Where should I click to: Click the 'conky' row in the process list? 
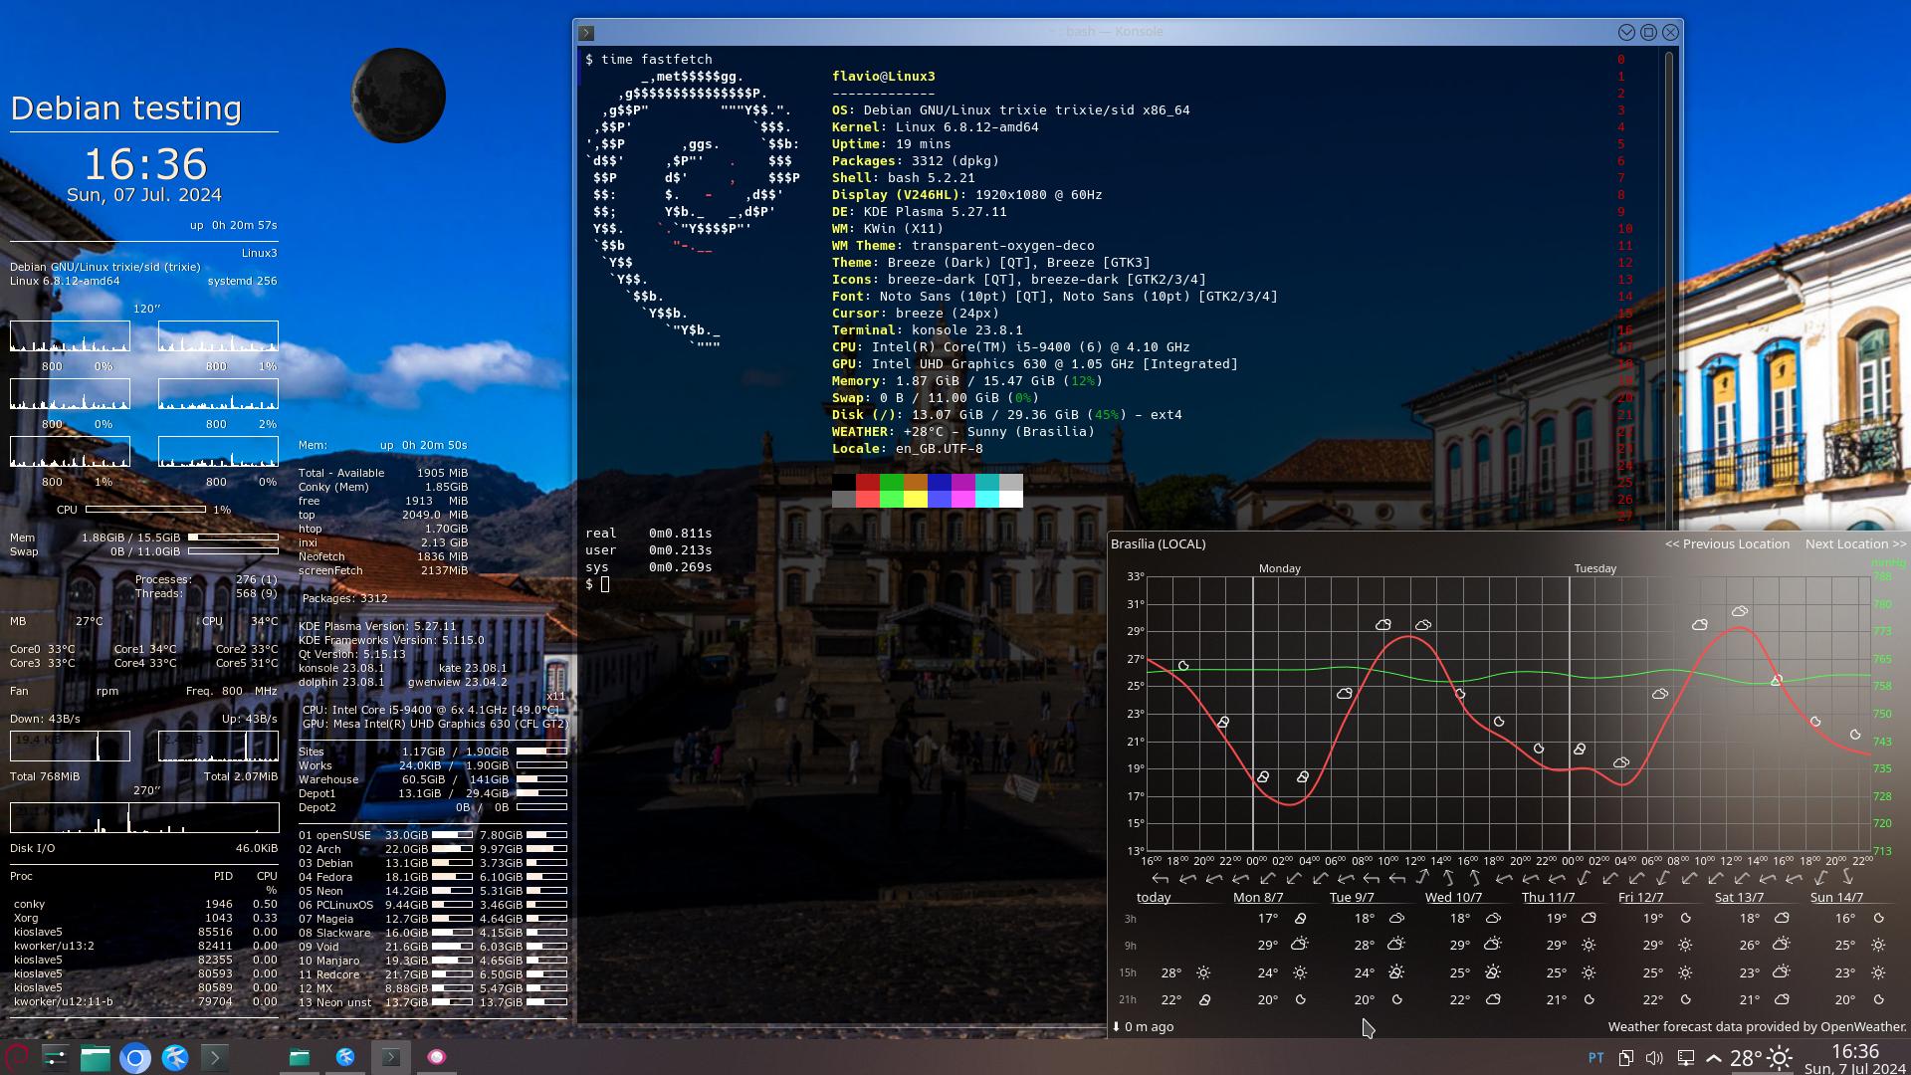(144, 904)
